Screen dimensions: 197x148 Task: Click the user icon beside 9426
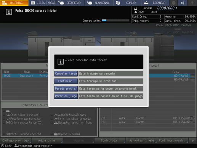coord(136,12)
